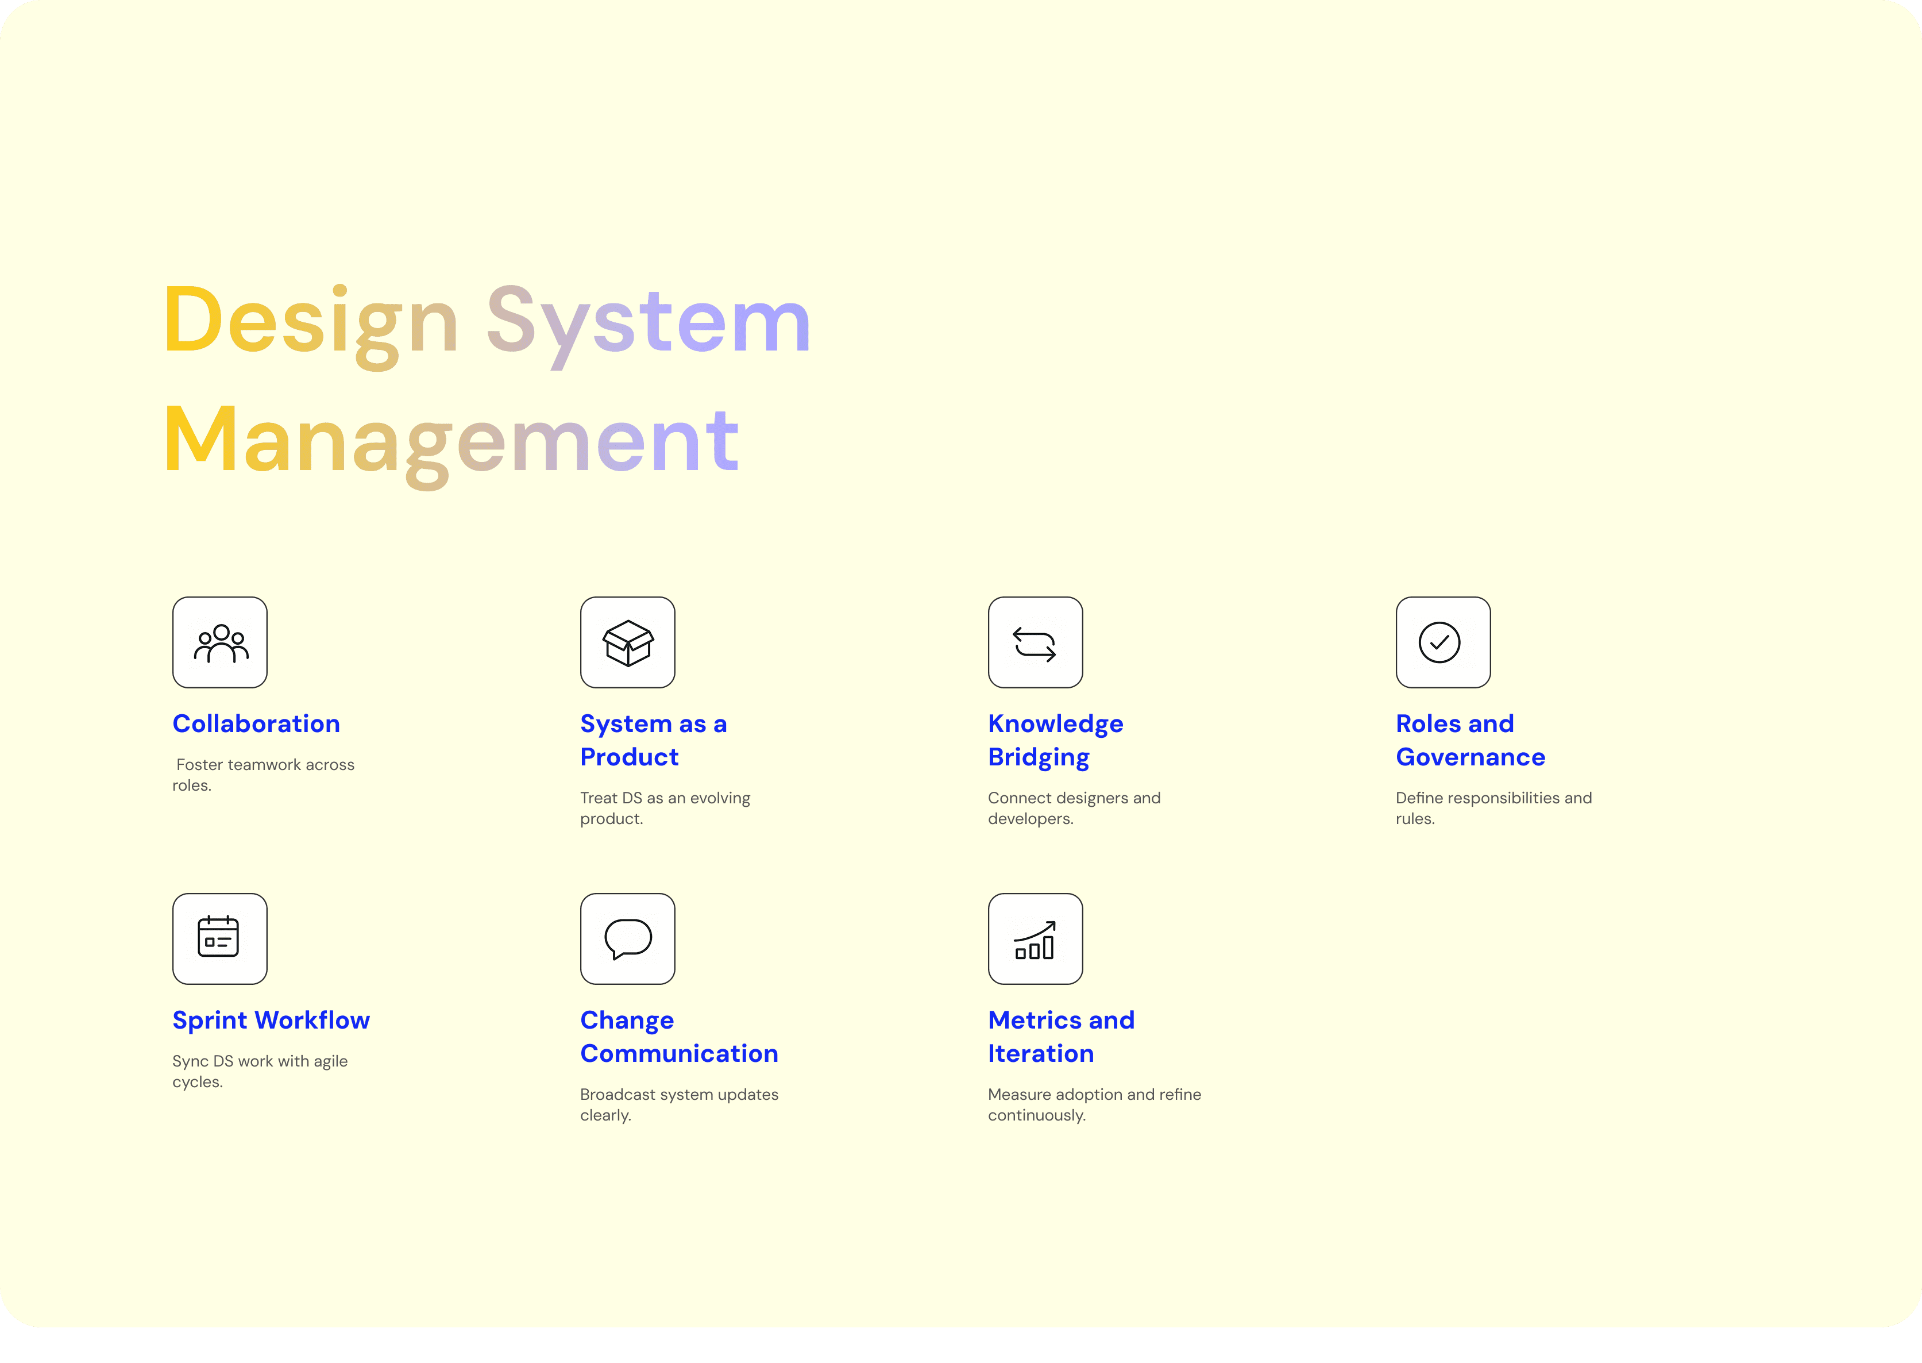Viewport: 1922px width, 1363px height.
Task: Open the Sprint Workflow heading
Action: coord(271,1020)
